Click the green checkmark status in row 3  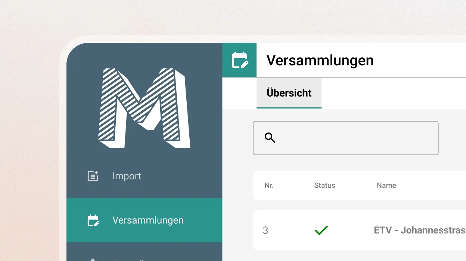point(321,230)
